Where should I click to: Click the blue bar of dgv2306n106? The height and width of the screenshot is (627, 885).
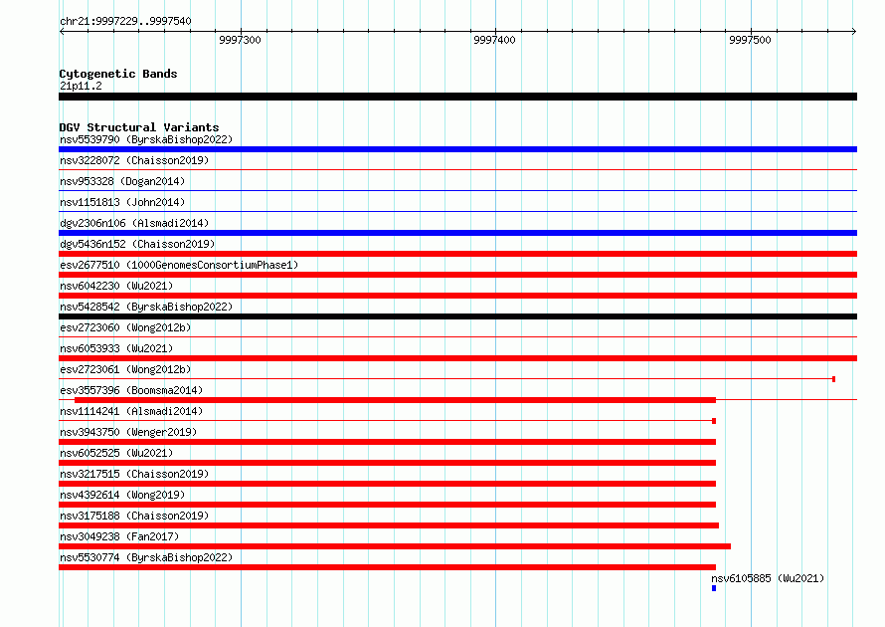[x=457, y=233]
